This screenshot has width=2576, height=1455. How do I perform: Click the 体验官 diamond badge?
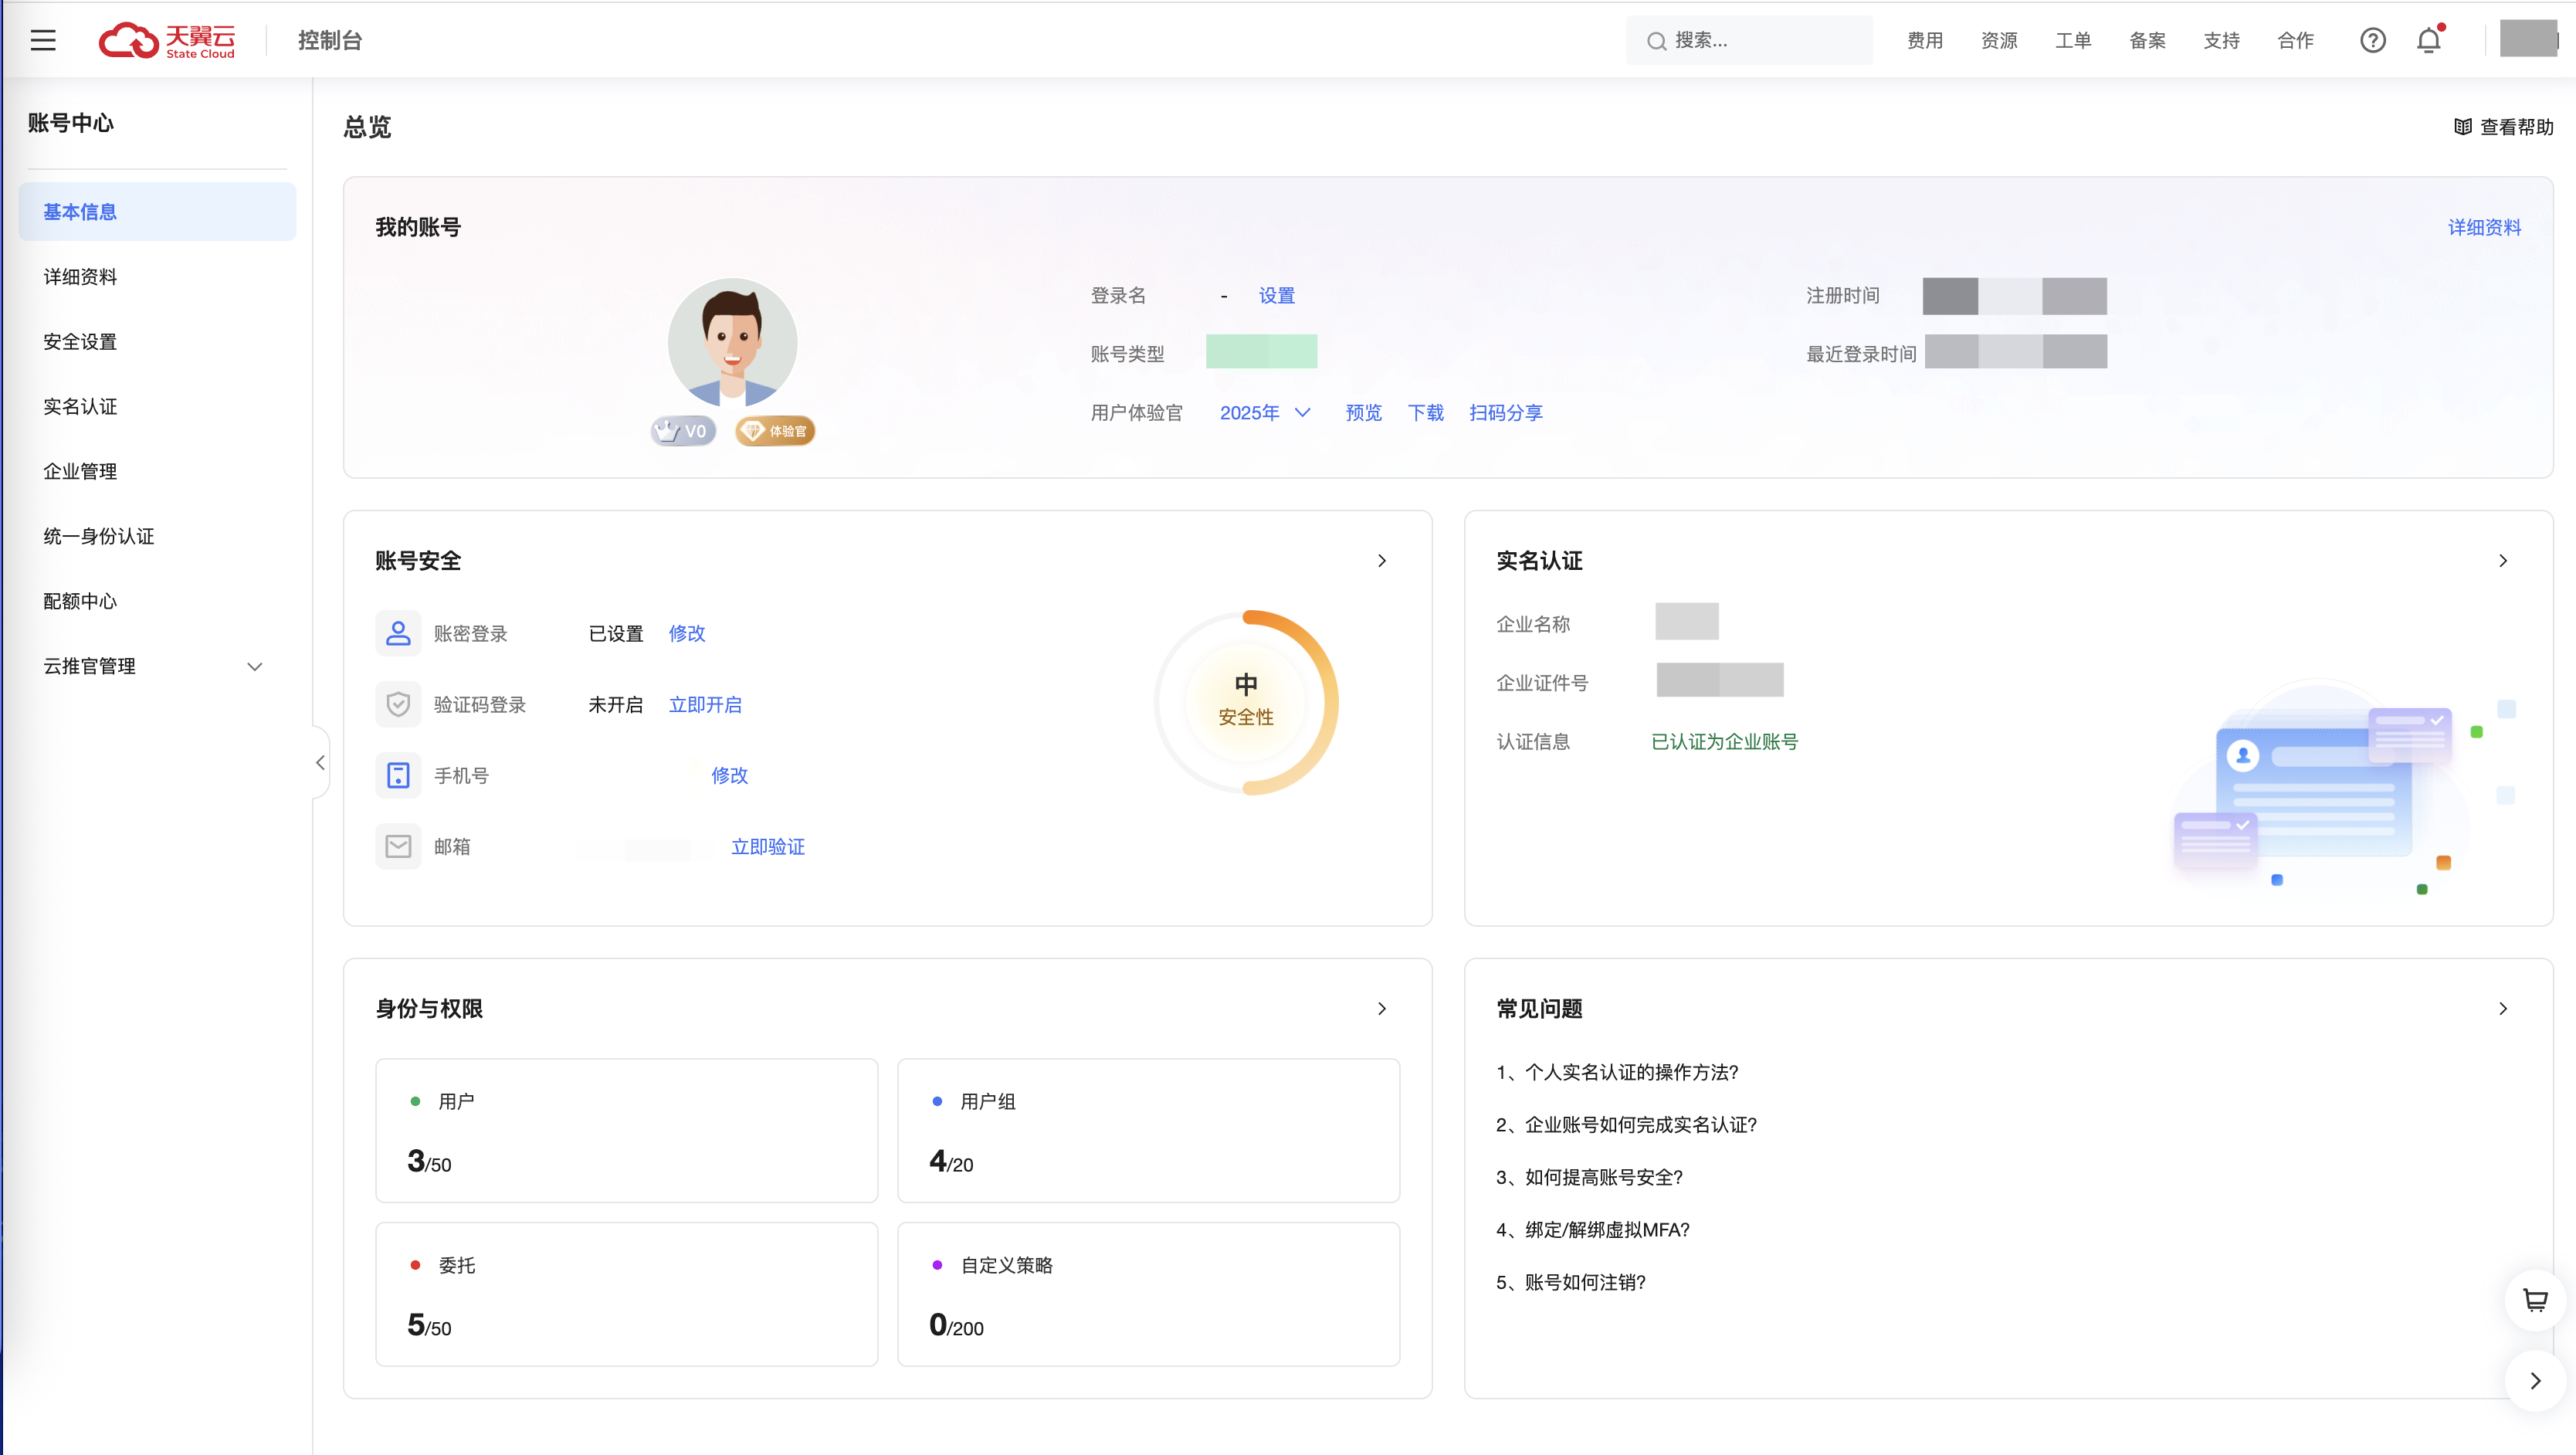[x=775, y=431]
